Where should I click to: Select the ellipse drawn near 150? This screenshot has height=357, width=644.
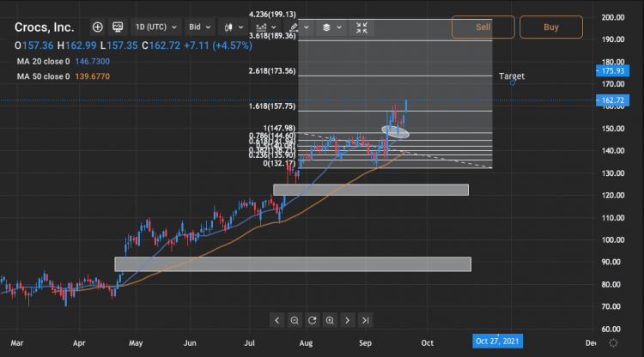click(x=396, y=131)
